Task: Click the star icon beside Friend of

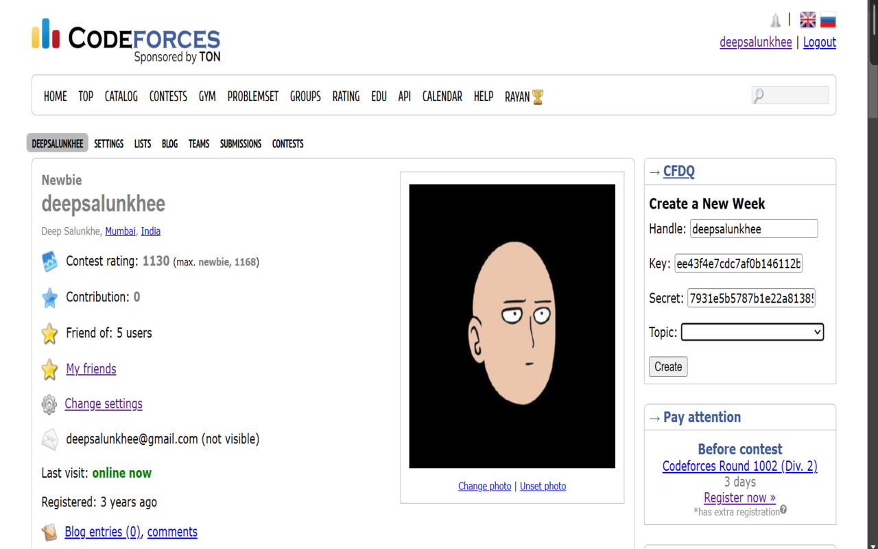Action: [49, 334]
